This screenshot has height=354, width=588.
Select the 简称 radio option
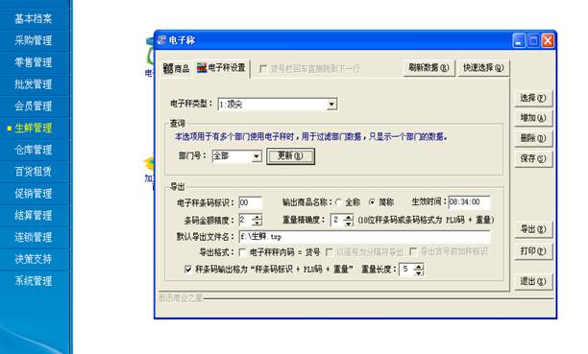click(372, 202)
